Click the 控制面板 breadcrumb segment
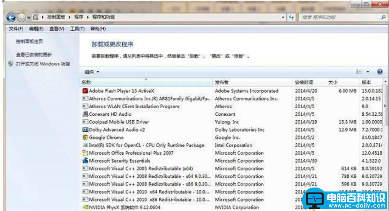 point(56,17)
